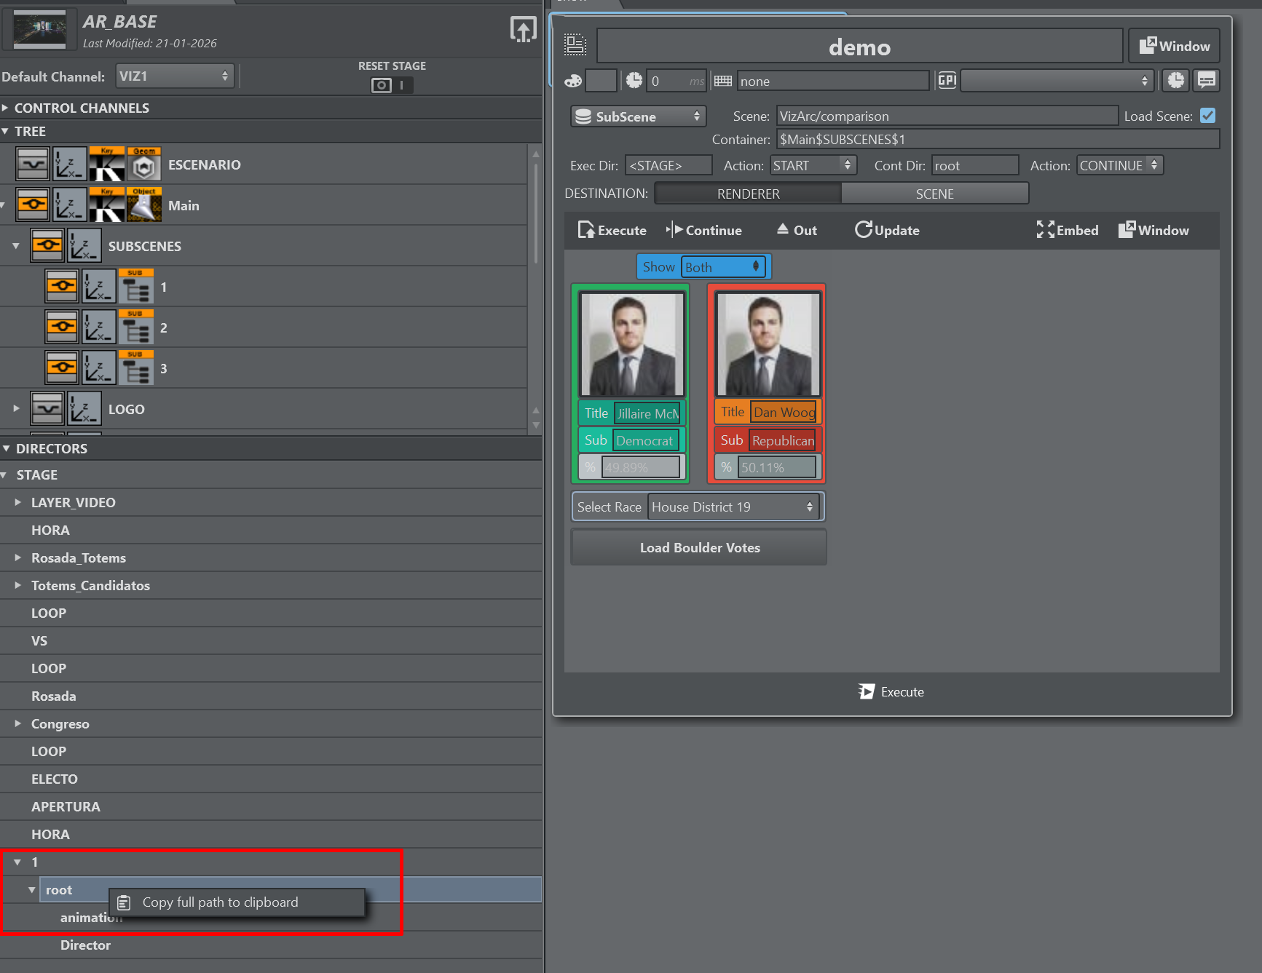Expand the CONTROL CHANNELS section

81,108
